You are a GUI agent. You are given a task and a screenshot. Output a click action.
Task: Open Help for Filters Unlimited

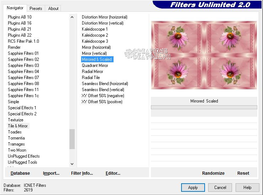pos(247,188)
